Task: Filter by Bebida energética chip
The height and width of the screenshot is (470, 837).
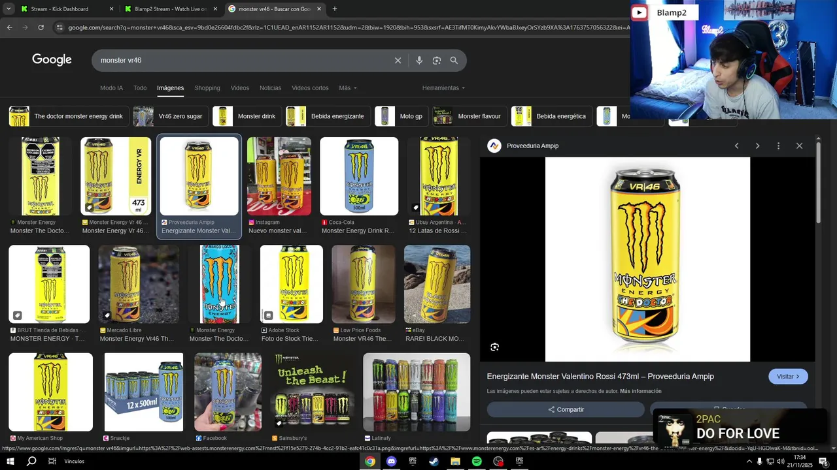Action: coord(551,116)
